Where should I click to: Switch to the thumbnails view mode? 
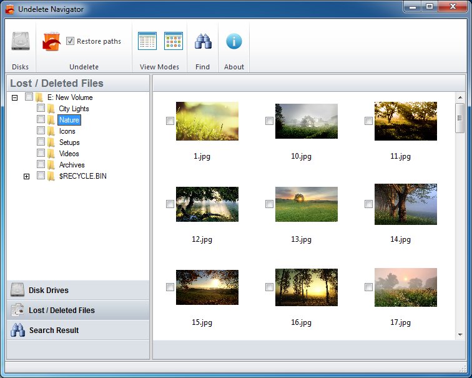coord(174,41)
